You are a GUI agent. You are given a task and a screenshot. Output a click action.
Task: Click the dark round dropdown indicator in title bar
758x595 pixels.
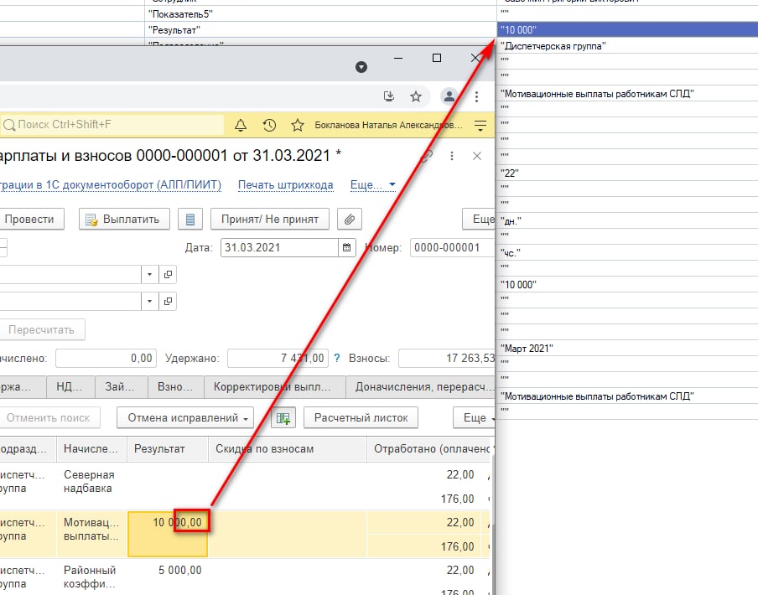click(x=361, y=67)
